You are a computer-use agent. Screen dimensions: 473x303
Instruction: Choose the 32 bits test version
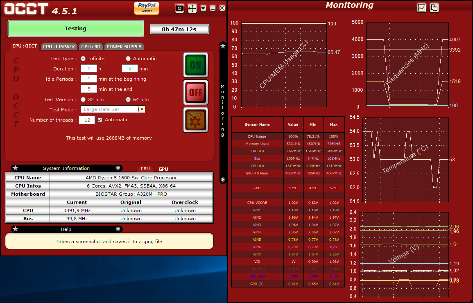click(83, 99)
